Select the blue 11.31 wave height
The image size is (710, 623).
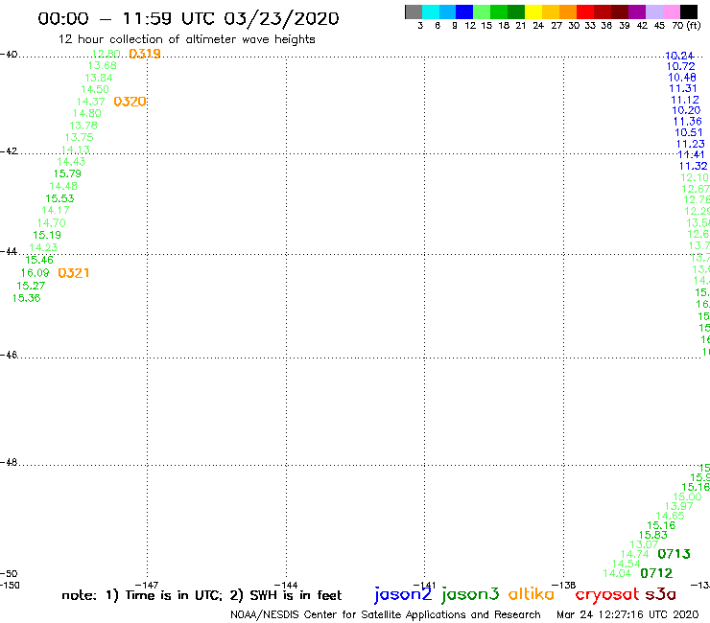pyautogui.click(x=683, y=89)
